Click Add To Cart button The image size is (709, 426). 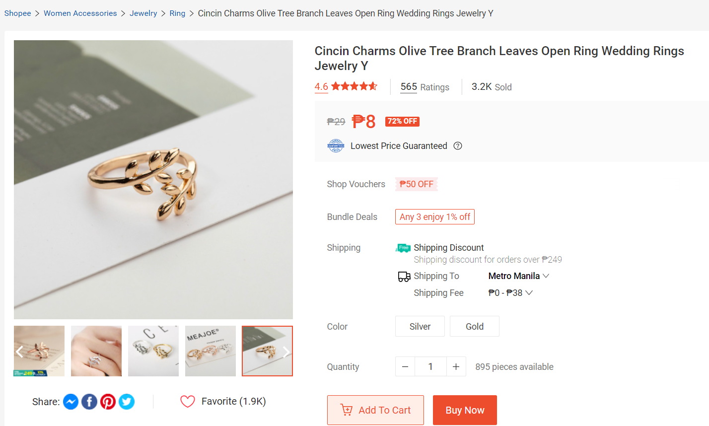tap(375, 410)
